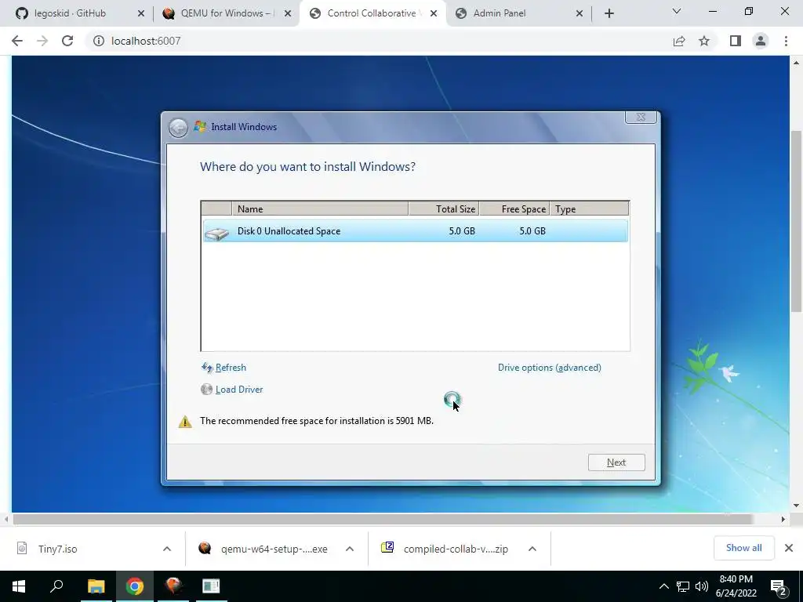
Task: Click QEMU icon in taskbar
Action: (x=173, y=586)
